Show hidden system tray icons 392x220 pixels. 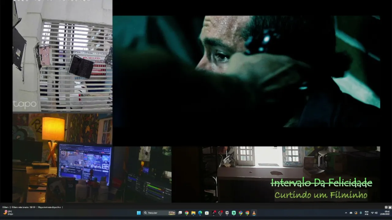point(346,213)
